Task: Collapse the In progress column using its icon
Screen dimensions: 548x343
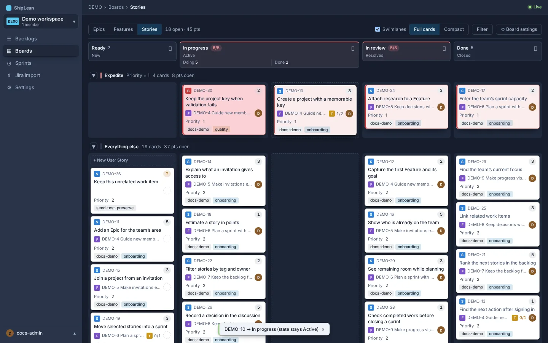Action: coord(353,48)
